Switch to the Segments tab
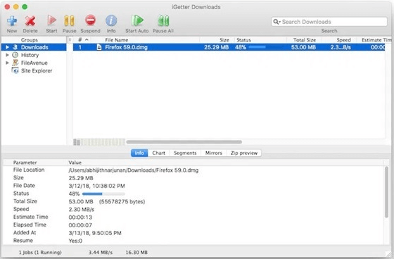The height and width of the screenshot is (259, 394). pyautogui.click(x=185, y=153)
